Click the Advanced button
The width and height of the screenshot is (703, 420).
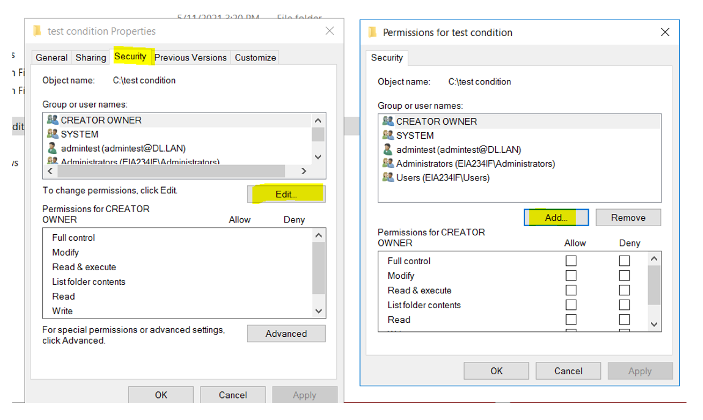pos(285,333)
